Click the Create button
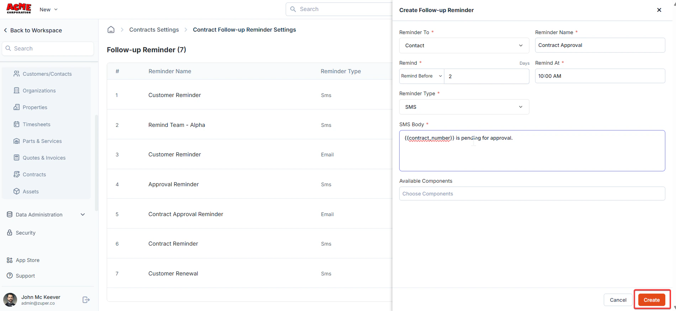Screen dimensions: 676x311 click(651, 300)
